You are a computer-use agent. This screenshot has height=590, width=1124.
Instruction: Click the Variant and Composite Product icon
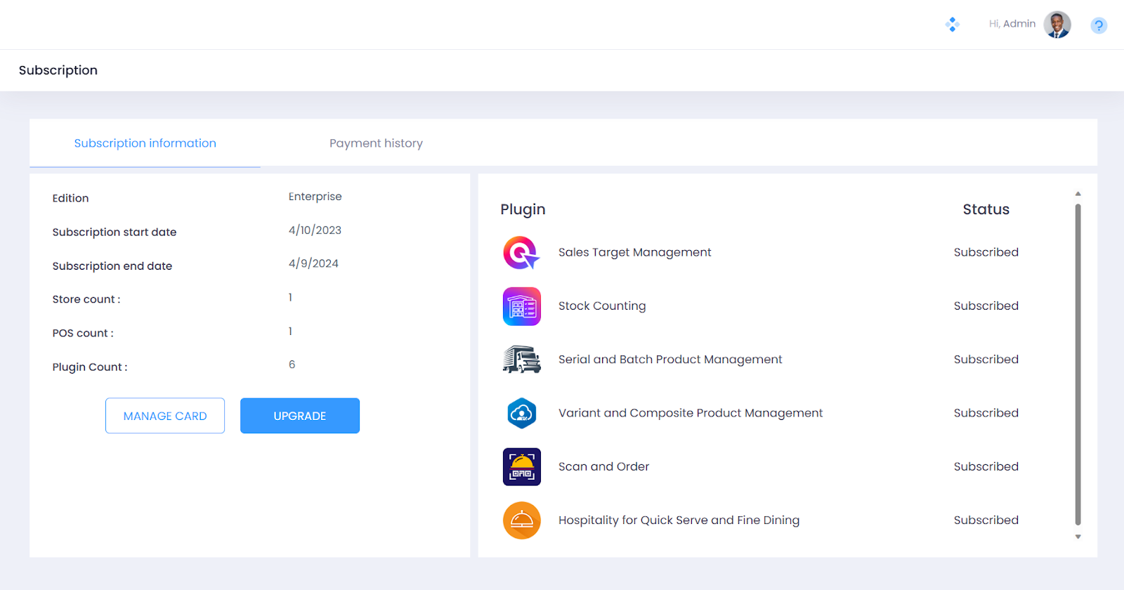pyautogui.click(x=521, y=413)
